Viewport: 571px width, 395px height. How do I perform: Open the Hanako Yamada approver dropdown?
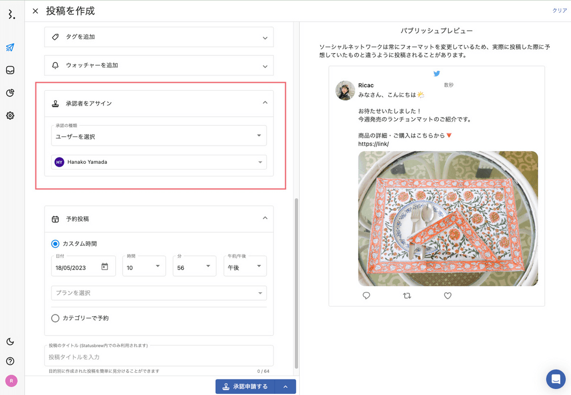click(x=159, y=162)
